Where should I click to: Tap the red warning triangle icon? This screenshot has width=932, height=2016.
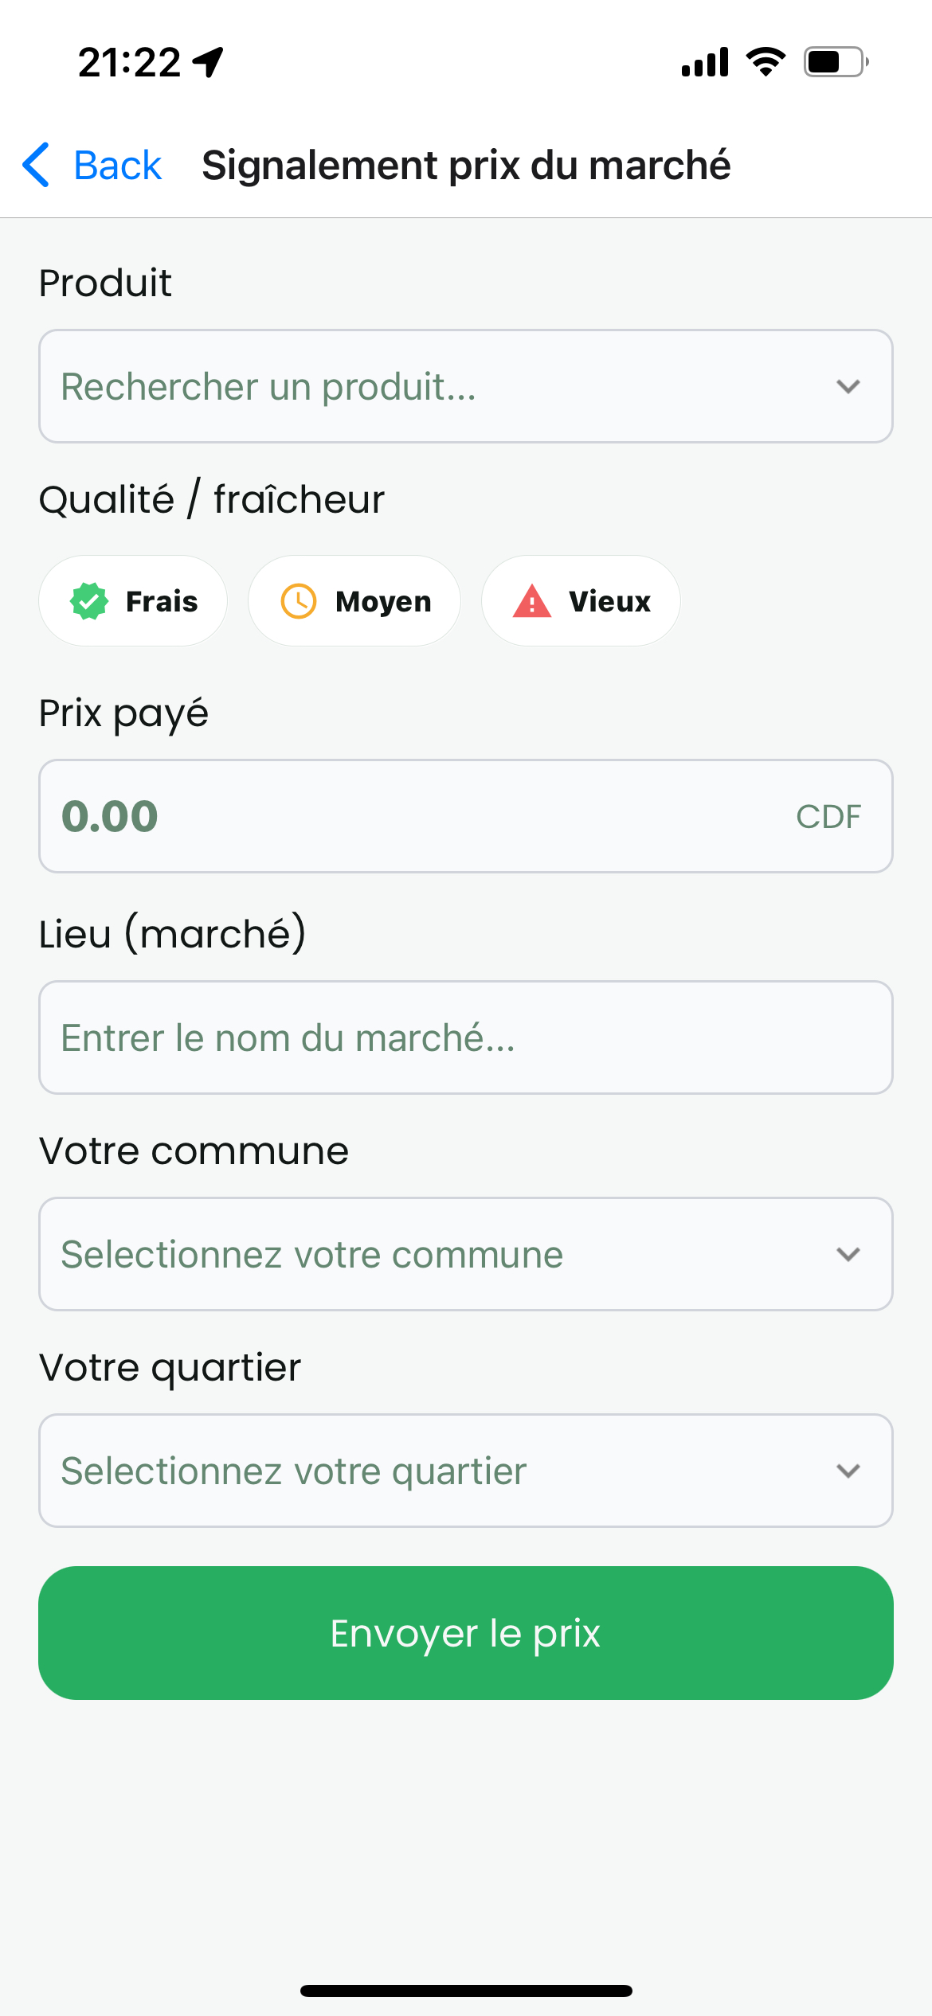click(x=532, y=601)
